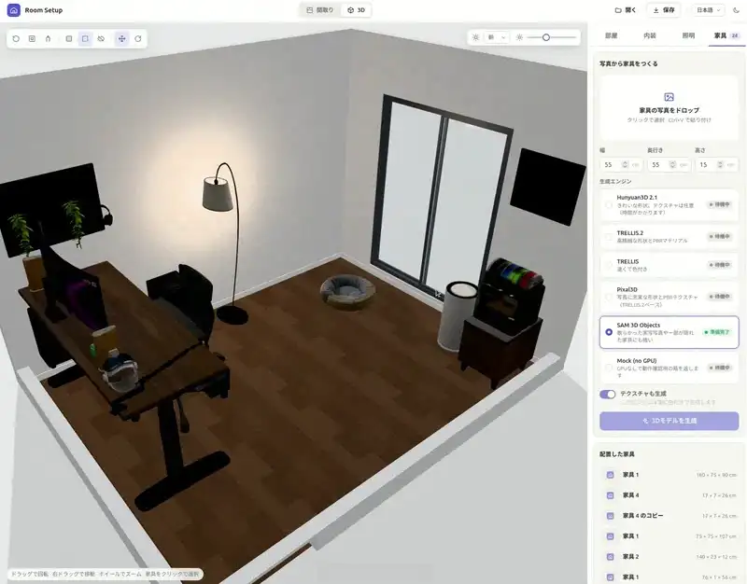Click the 開く open button
The image size is (747, 584).
(x=626, y=10)
